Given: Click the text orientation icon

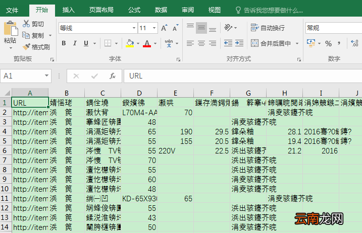Looking at the screenshot, I should click(228, 28).
